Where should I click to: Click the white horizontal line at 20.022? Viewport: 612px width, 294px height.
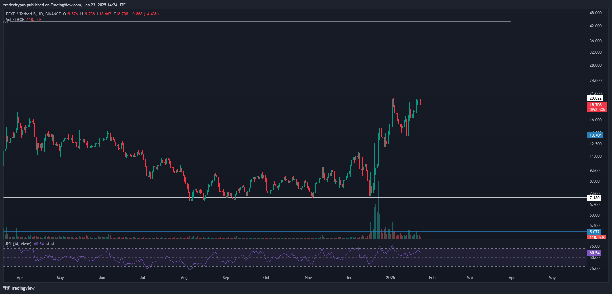295,98
